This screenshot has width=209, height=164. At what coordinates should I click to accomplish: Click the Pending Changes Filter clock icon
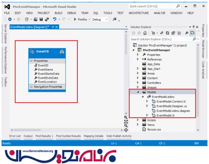153,33
